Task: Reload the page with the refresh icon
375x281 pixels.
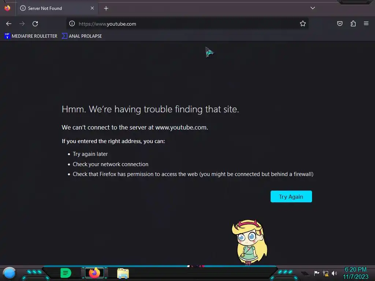Action: pos(35,24)
